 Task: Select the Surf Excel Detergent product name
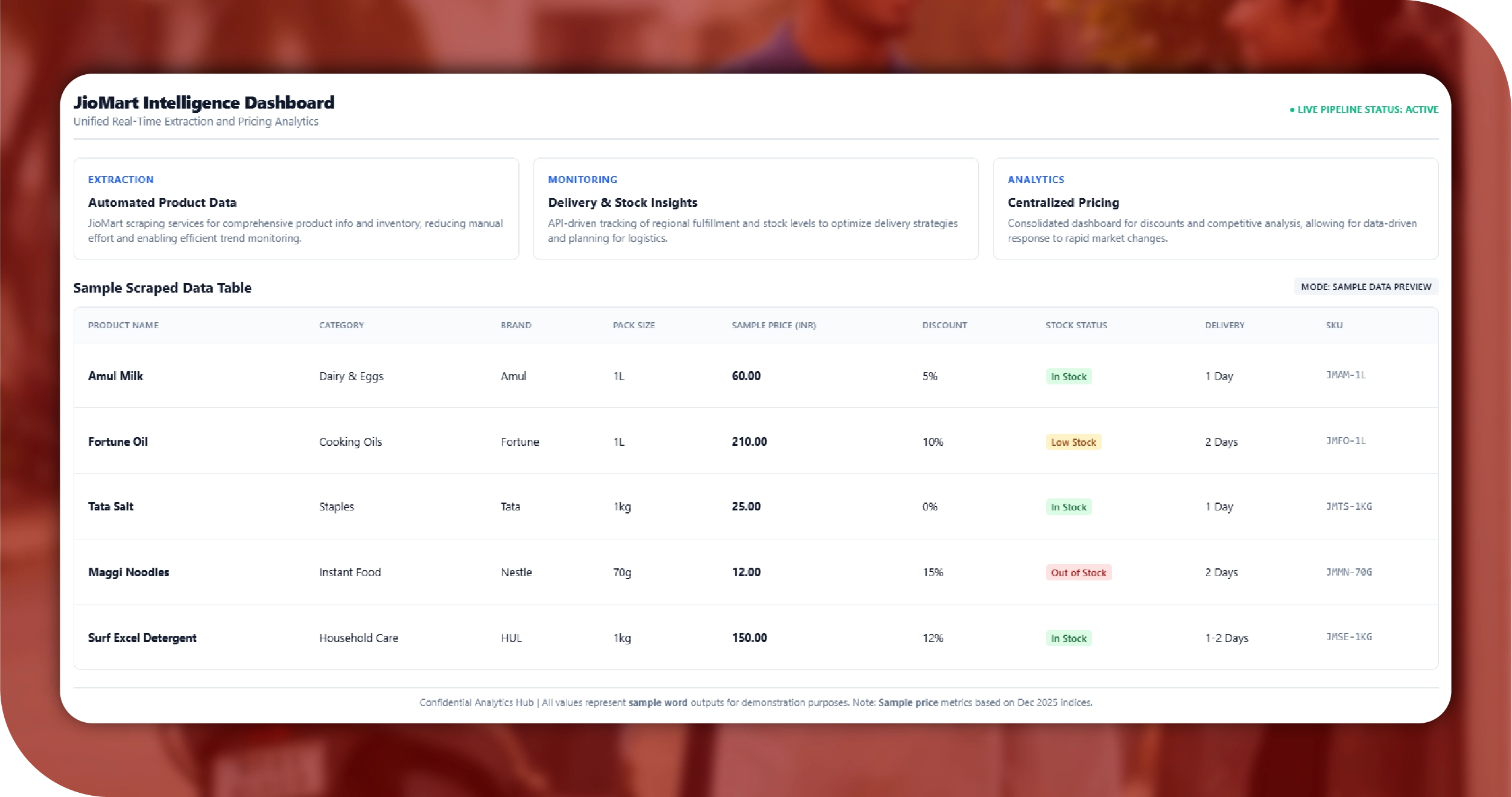pos(142,638)
